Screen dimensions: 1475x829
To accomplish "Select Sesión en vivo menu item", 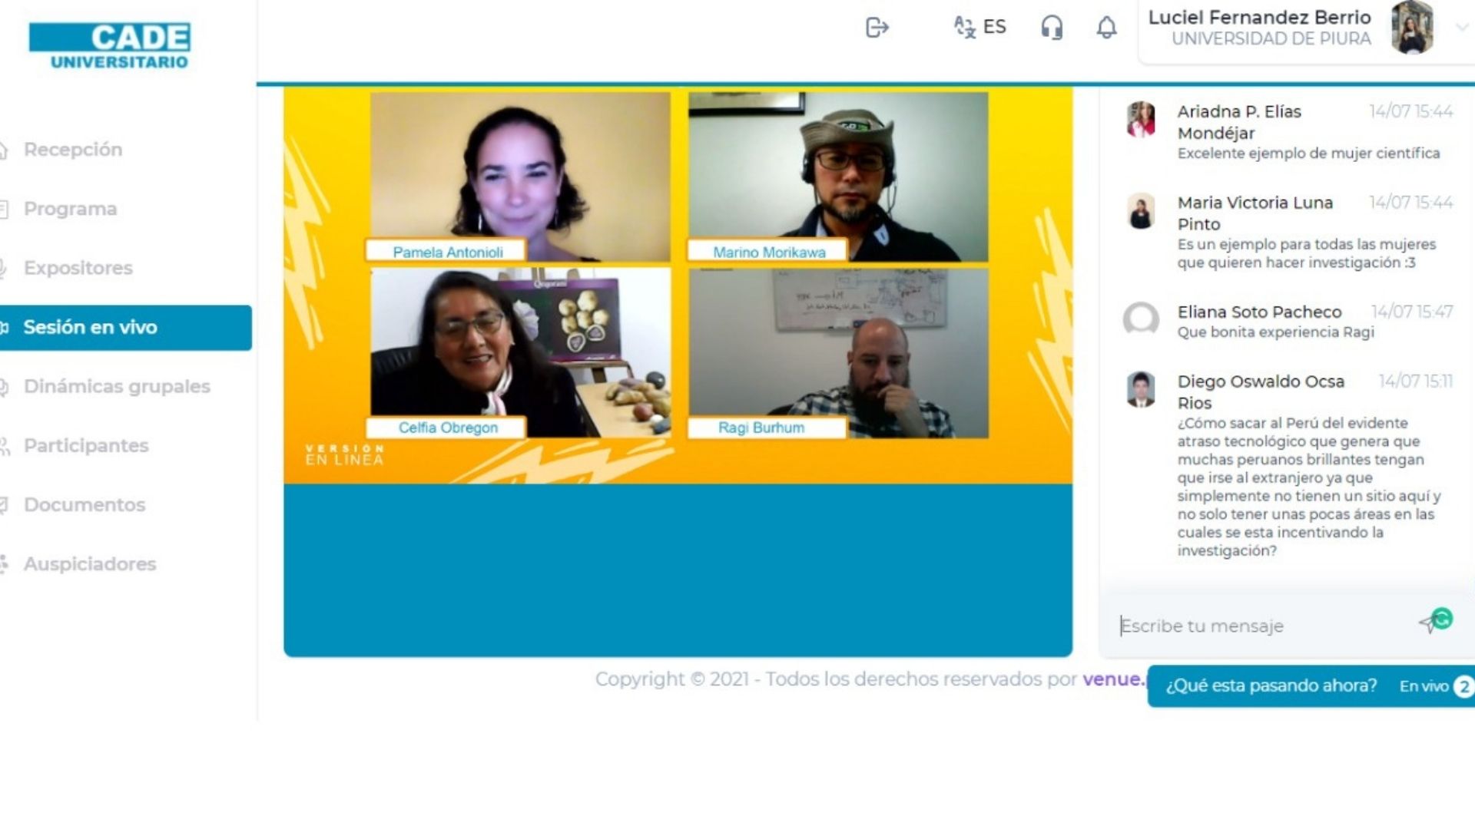I will click(90, 328).
